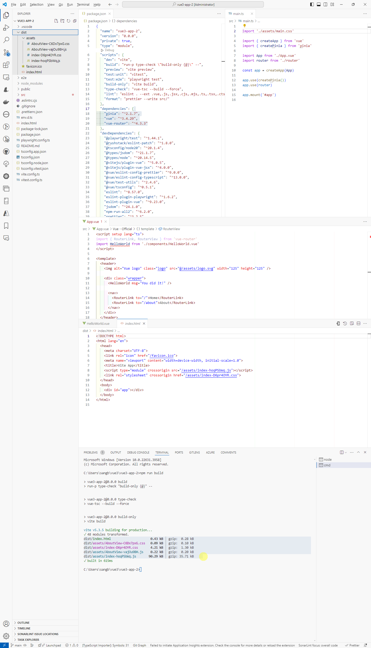371x648 pixels.
Task: Open the Search view in the activity bar
Action: click(x=6, y=40)
